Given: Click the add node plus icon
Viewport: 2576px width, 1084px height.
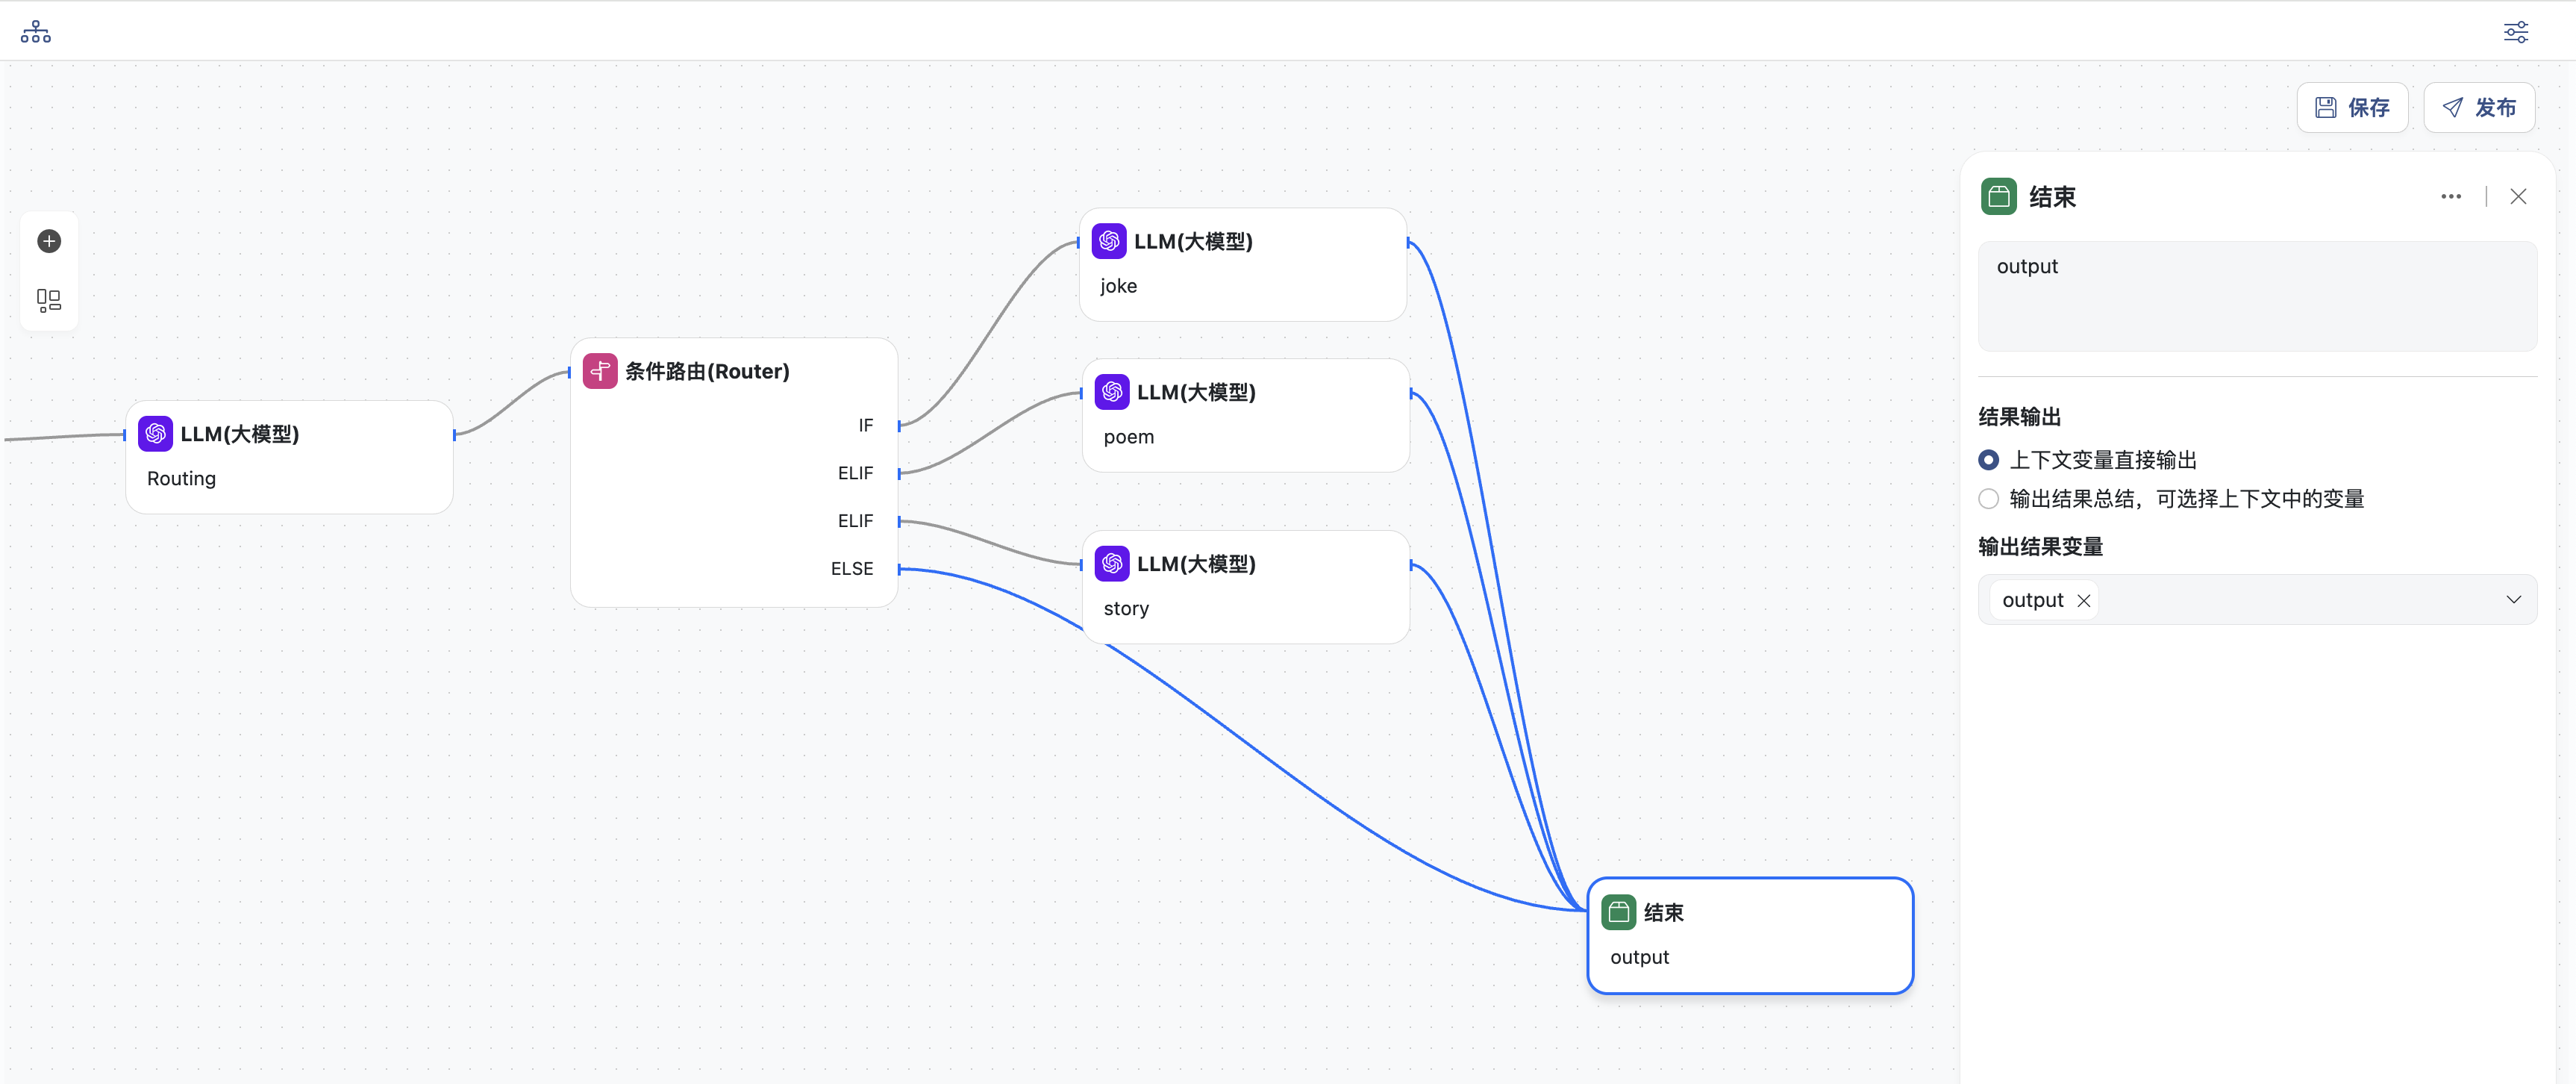Looking at the screenshot, I should 49,241.
